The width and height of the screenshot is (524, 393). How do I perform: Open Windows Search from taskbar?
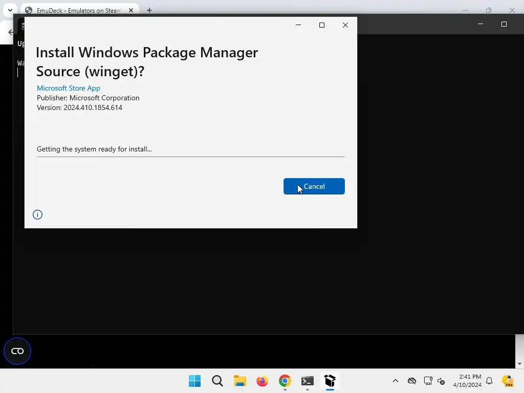(217, 381)
